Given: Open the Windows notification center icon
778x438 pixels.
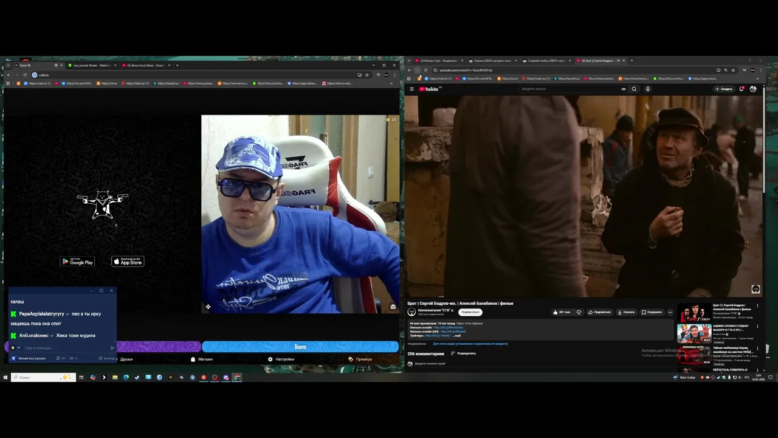Looking at the screenshot, I should tap(770, 377).
